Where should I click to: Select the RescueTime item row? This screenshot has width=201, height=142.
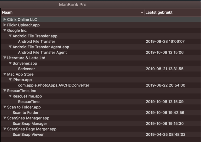[101, 102]
